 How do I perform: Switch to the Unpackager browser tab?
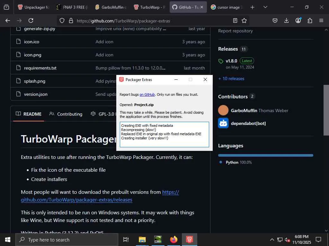point(33,7)
